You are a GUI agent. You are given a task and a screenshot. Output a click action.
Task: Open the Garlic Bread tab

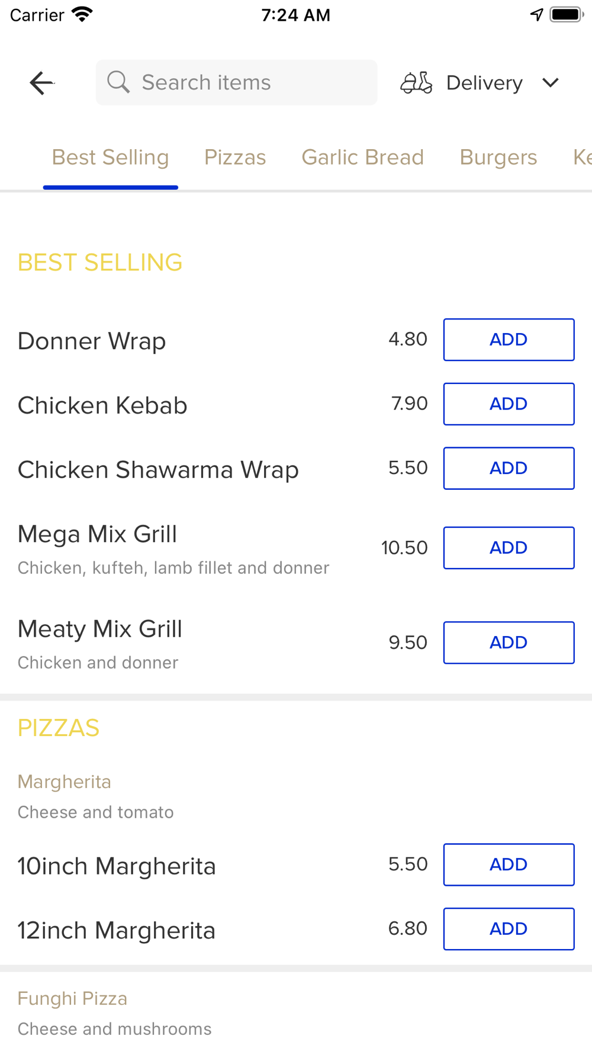[362, 157]
